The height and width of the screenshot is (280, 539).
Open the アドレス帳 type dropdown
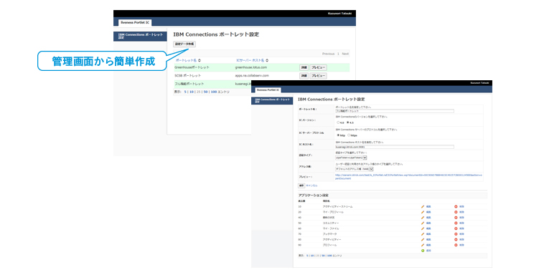(x=354, y=169)
